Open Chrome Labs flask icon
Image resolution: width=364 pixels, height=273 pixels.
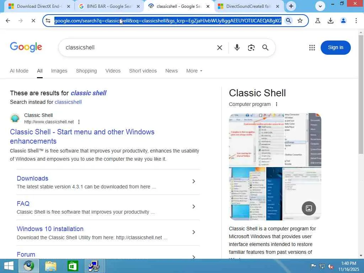pyautogui.click(x=317, y=21)
